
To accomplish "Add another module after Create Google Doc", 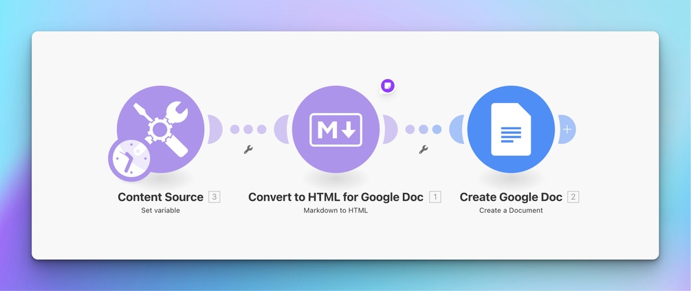I will (567, 129).
